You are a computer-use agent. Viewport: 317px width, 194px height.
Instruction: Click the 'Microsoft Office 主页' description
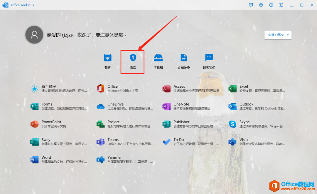123,91
